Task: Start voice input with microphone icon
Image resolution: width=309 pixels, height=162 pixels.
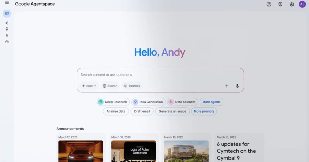Action: click(x=237, y=86)
